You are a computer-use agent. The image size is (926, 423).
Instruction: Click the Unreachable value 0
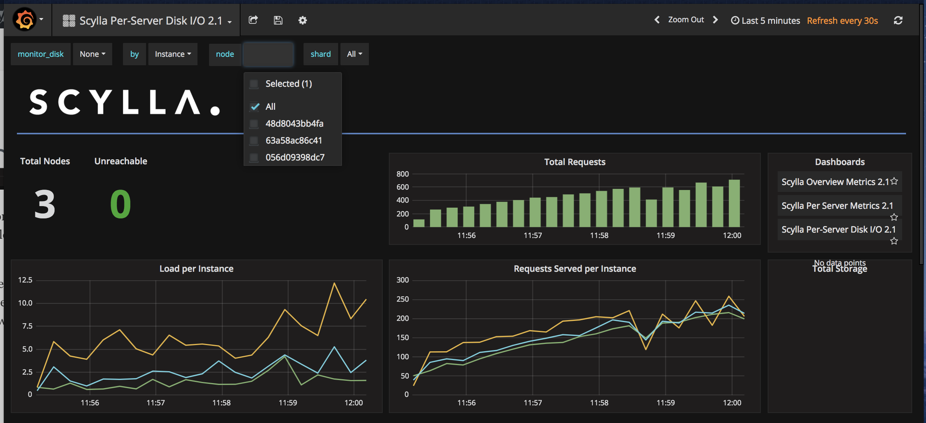tap(121, 204)
